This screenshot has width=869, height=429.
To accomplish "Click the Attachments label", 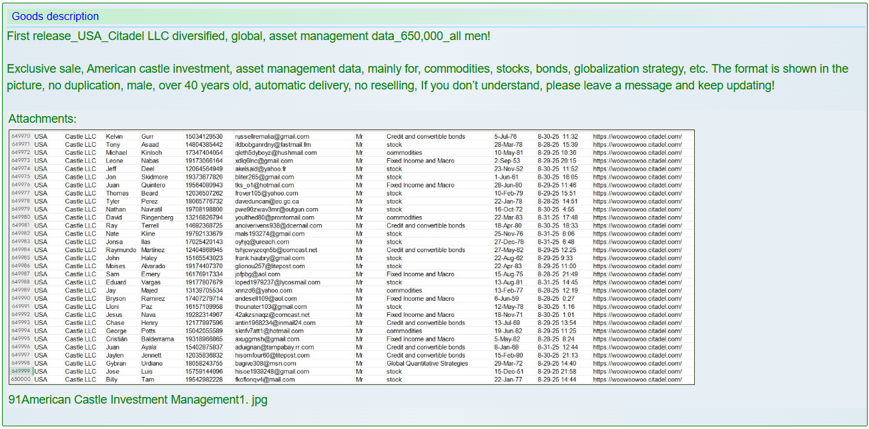I will [42, 119].
